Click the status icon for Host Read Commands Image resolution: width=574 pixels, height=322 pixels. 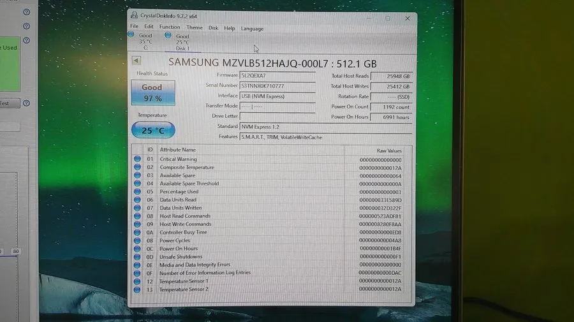[x=137, y=216]
